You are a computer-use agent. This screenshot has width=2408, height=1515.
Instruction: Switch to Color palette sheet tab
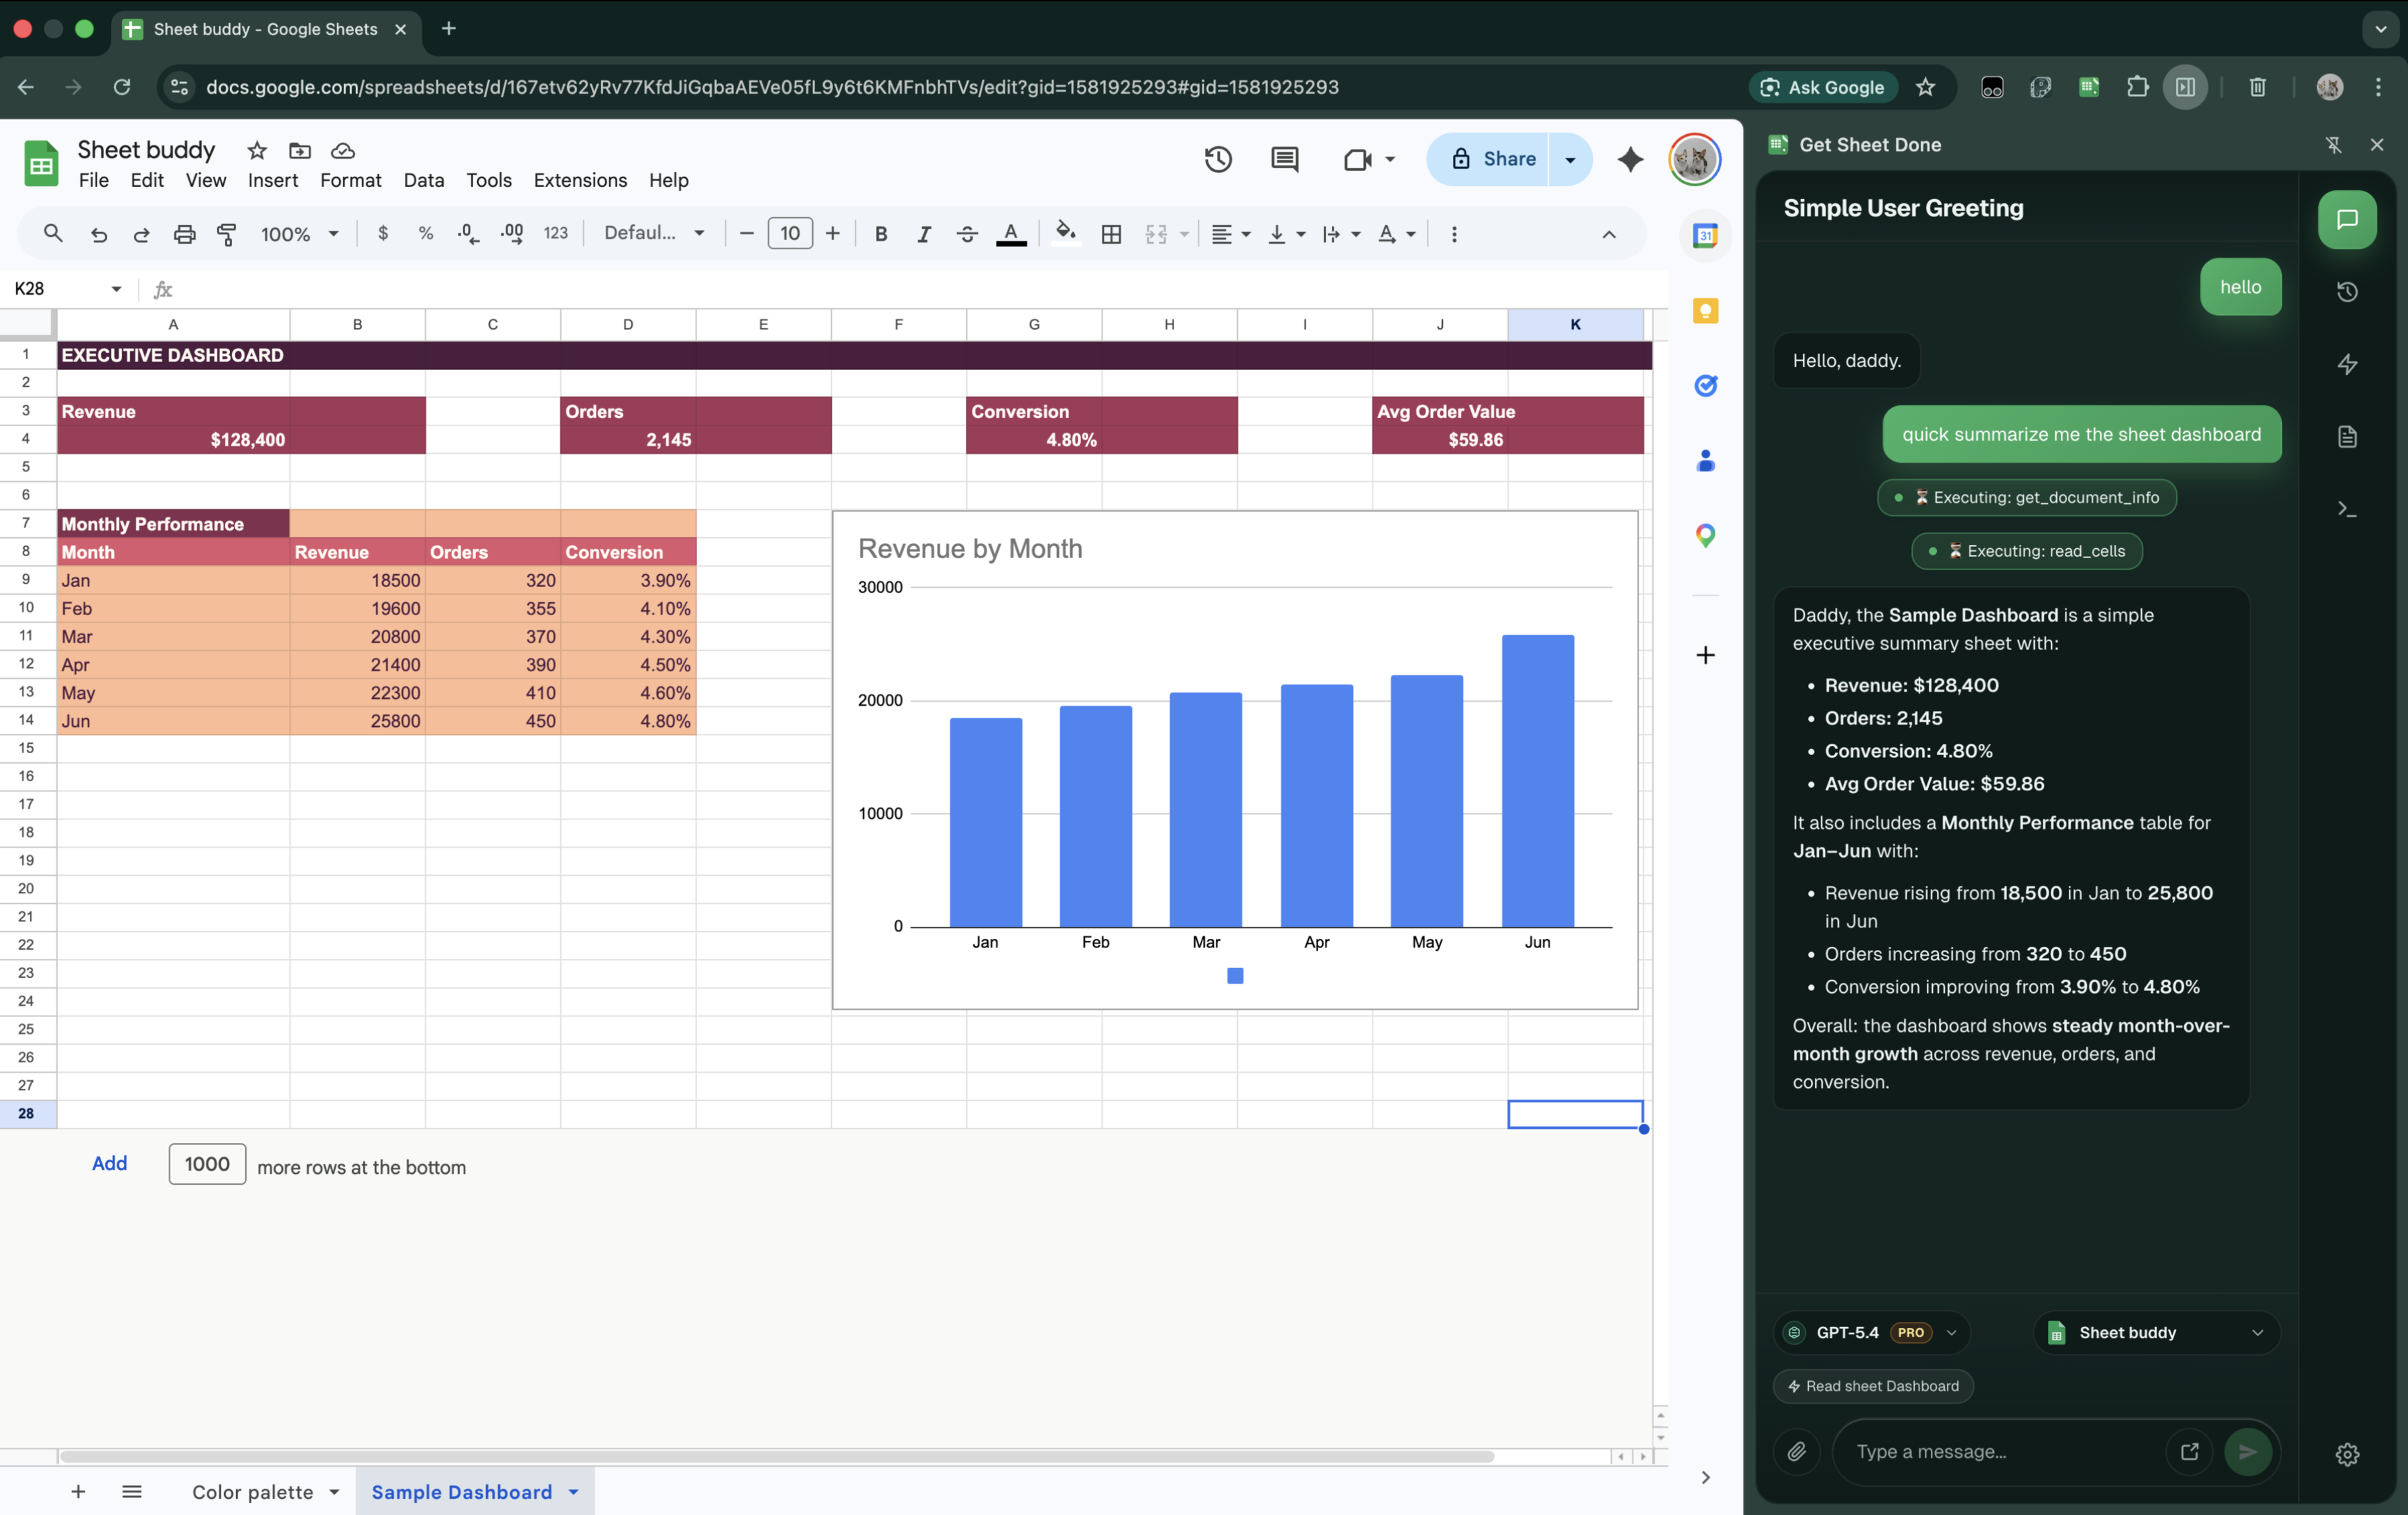(252, 1492)
